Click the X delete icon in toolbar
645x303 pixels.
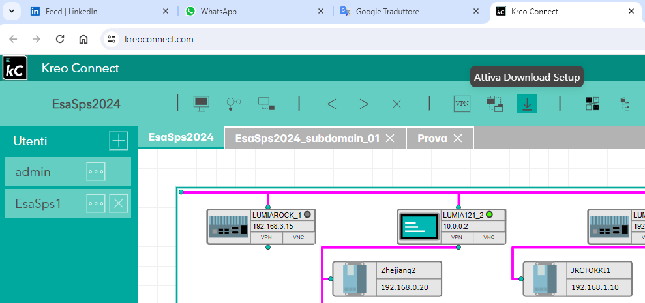tap(397, 104)
